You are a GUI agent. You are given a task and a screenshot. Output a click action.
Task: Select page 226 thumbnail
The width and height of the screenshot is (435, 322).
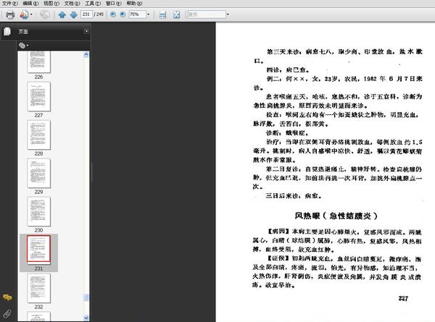(x=39, y=62)
